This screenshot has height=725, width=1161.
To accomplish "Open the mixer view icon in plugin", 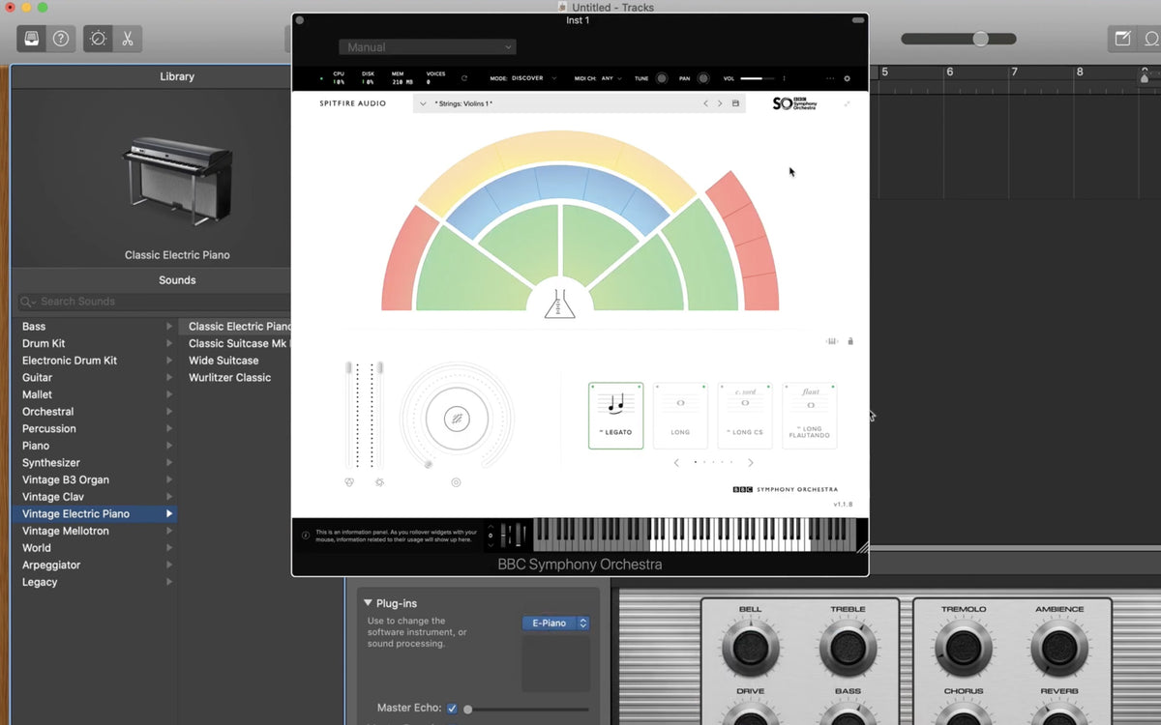I will click(x=831, y=341).
